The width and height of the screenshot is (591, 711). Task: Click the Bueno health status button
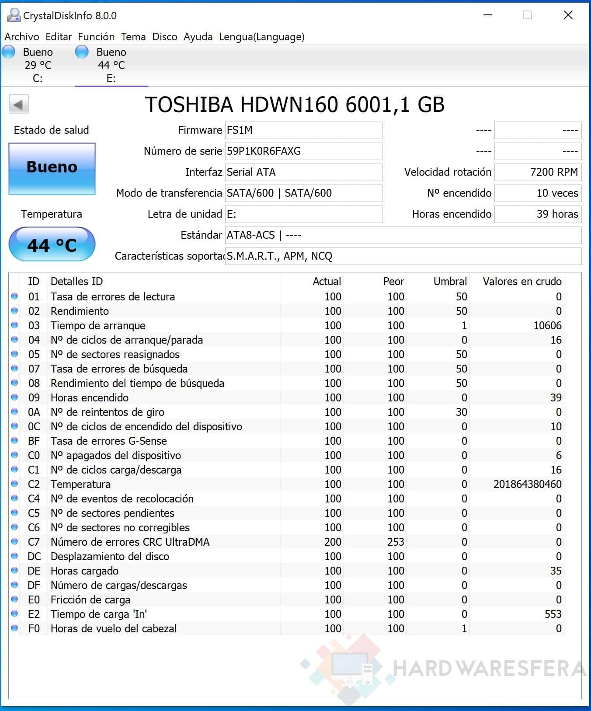point(52,168)
